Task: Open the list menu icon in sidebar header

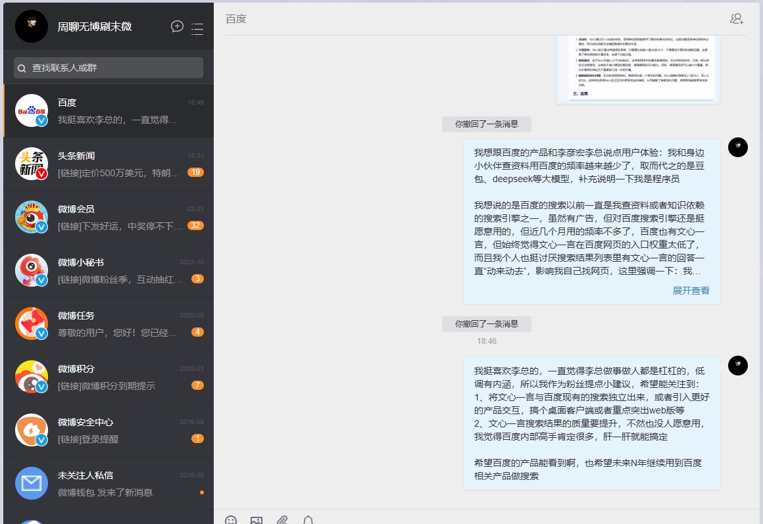Action: (197, 28)
